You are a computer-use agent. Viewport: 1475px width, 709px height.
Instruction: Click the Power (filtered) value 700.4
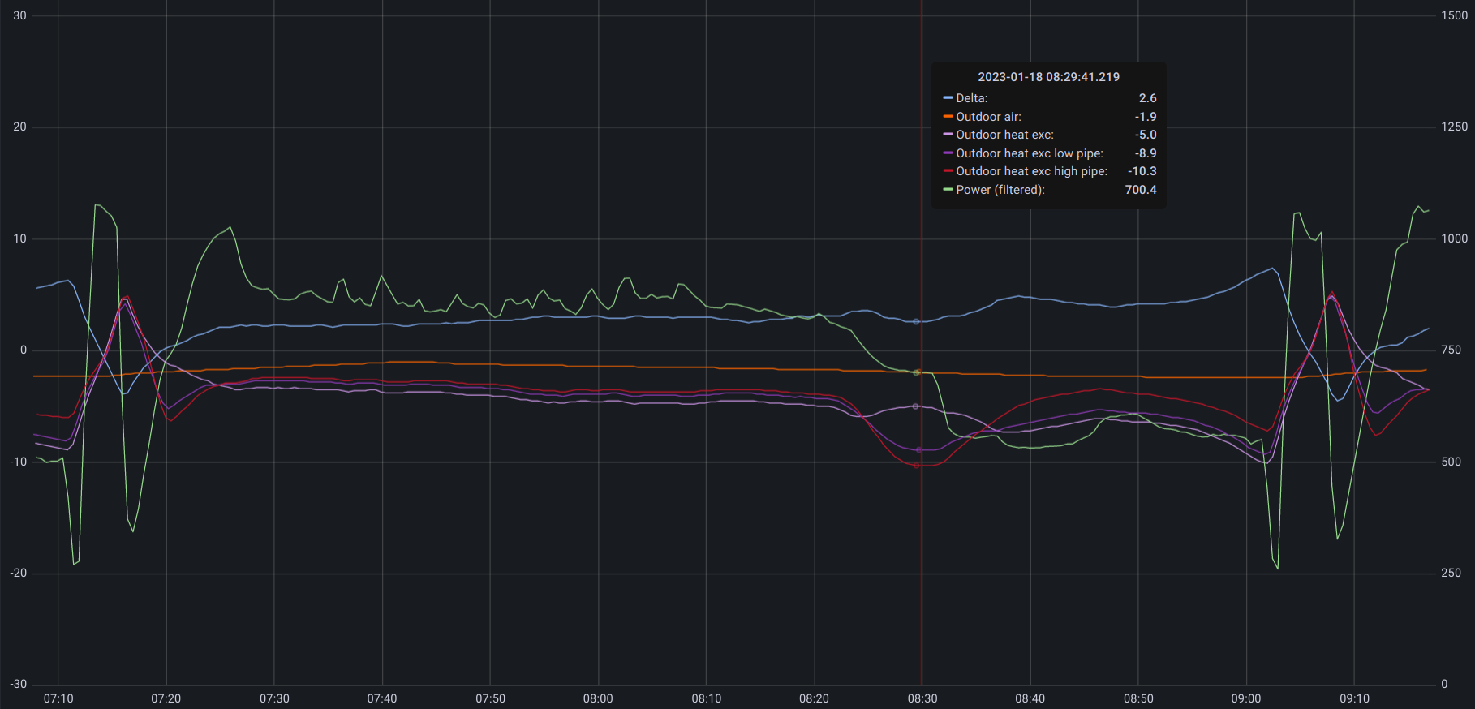1140,190
